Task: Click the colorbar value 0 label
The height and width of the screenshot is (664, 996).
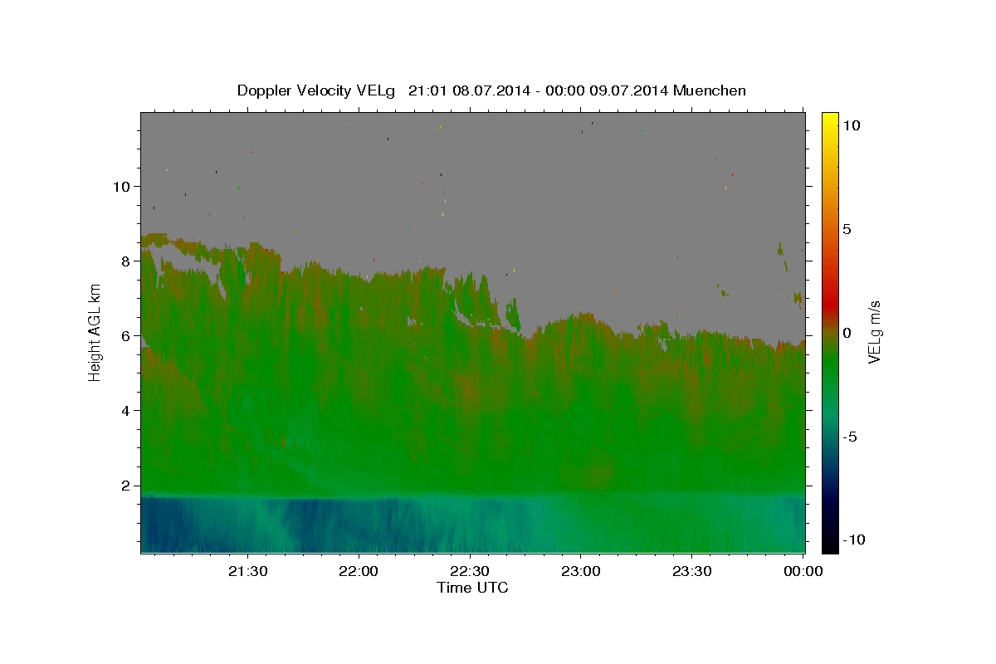Action: [847, 333]
